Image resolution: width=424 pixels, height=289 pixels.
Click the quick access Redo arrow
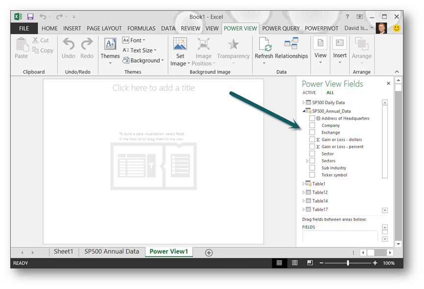pyautogui.click(x=59, y=17)
